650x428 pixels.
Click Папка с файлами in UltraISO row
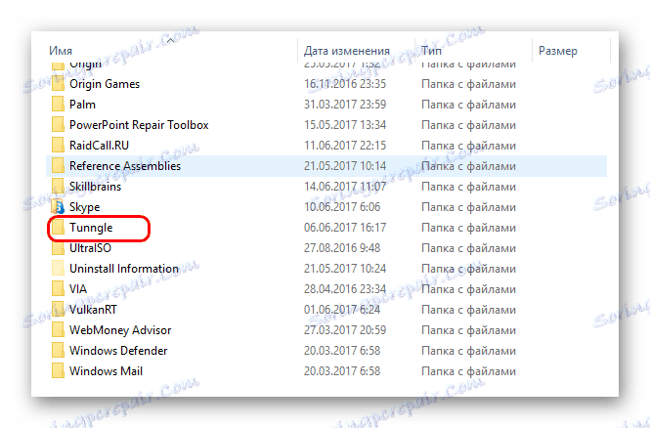tap(468, 248)
